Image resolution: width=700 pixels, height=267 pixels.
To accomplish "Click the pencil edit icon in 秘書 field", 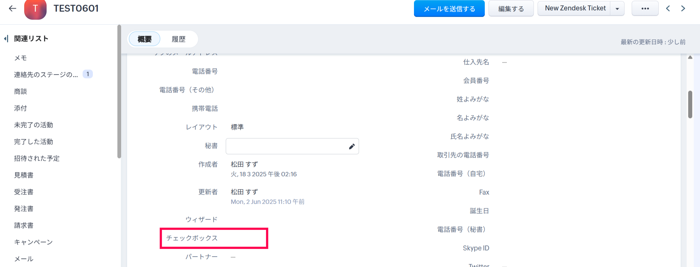I will click(x=352, y=146).
